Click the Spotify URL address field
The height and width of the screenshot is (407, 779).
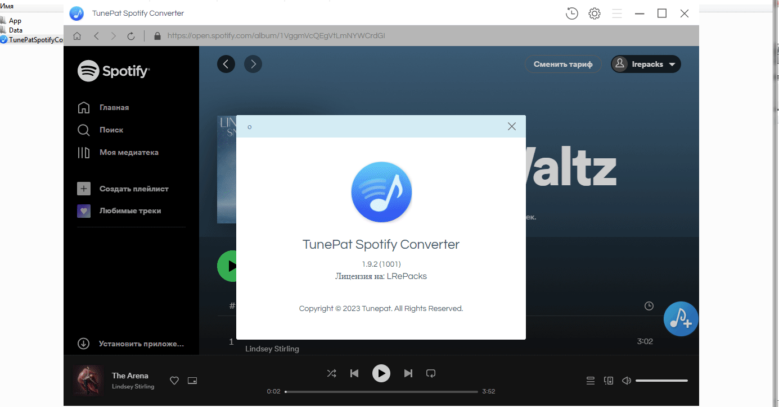click(276, 36)
